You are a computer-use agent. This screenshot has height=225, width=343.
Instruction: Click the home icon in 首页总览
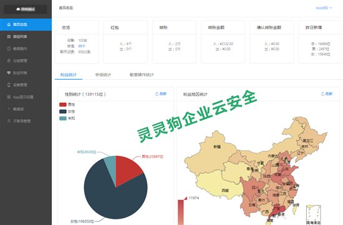pyautogui.click(x=9, y=24)
